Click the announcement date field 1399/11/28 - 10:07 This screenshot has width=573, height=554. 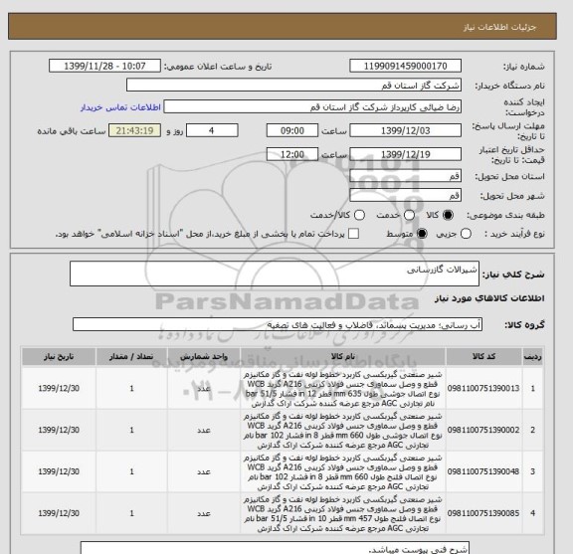(104, 67)
